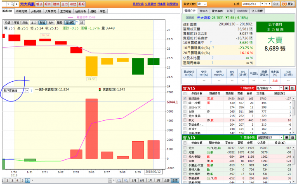The height and width of the screenshot is (184, 297).
Task: Switch to the 主力地圖 tab
Action: click(66, 11)
